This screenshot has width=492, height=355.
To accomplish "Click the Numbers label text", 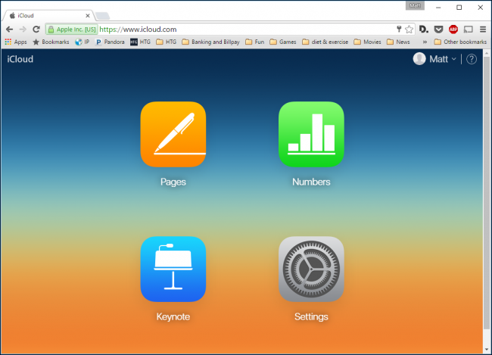I will coord(311,182).
